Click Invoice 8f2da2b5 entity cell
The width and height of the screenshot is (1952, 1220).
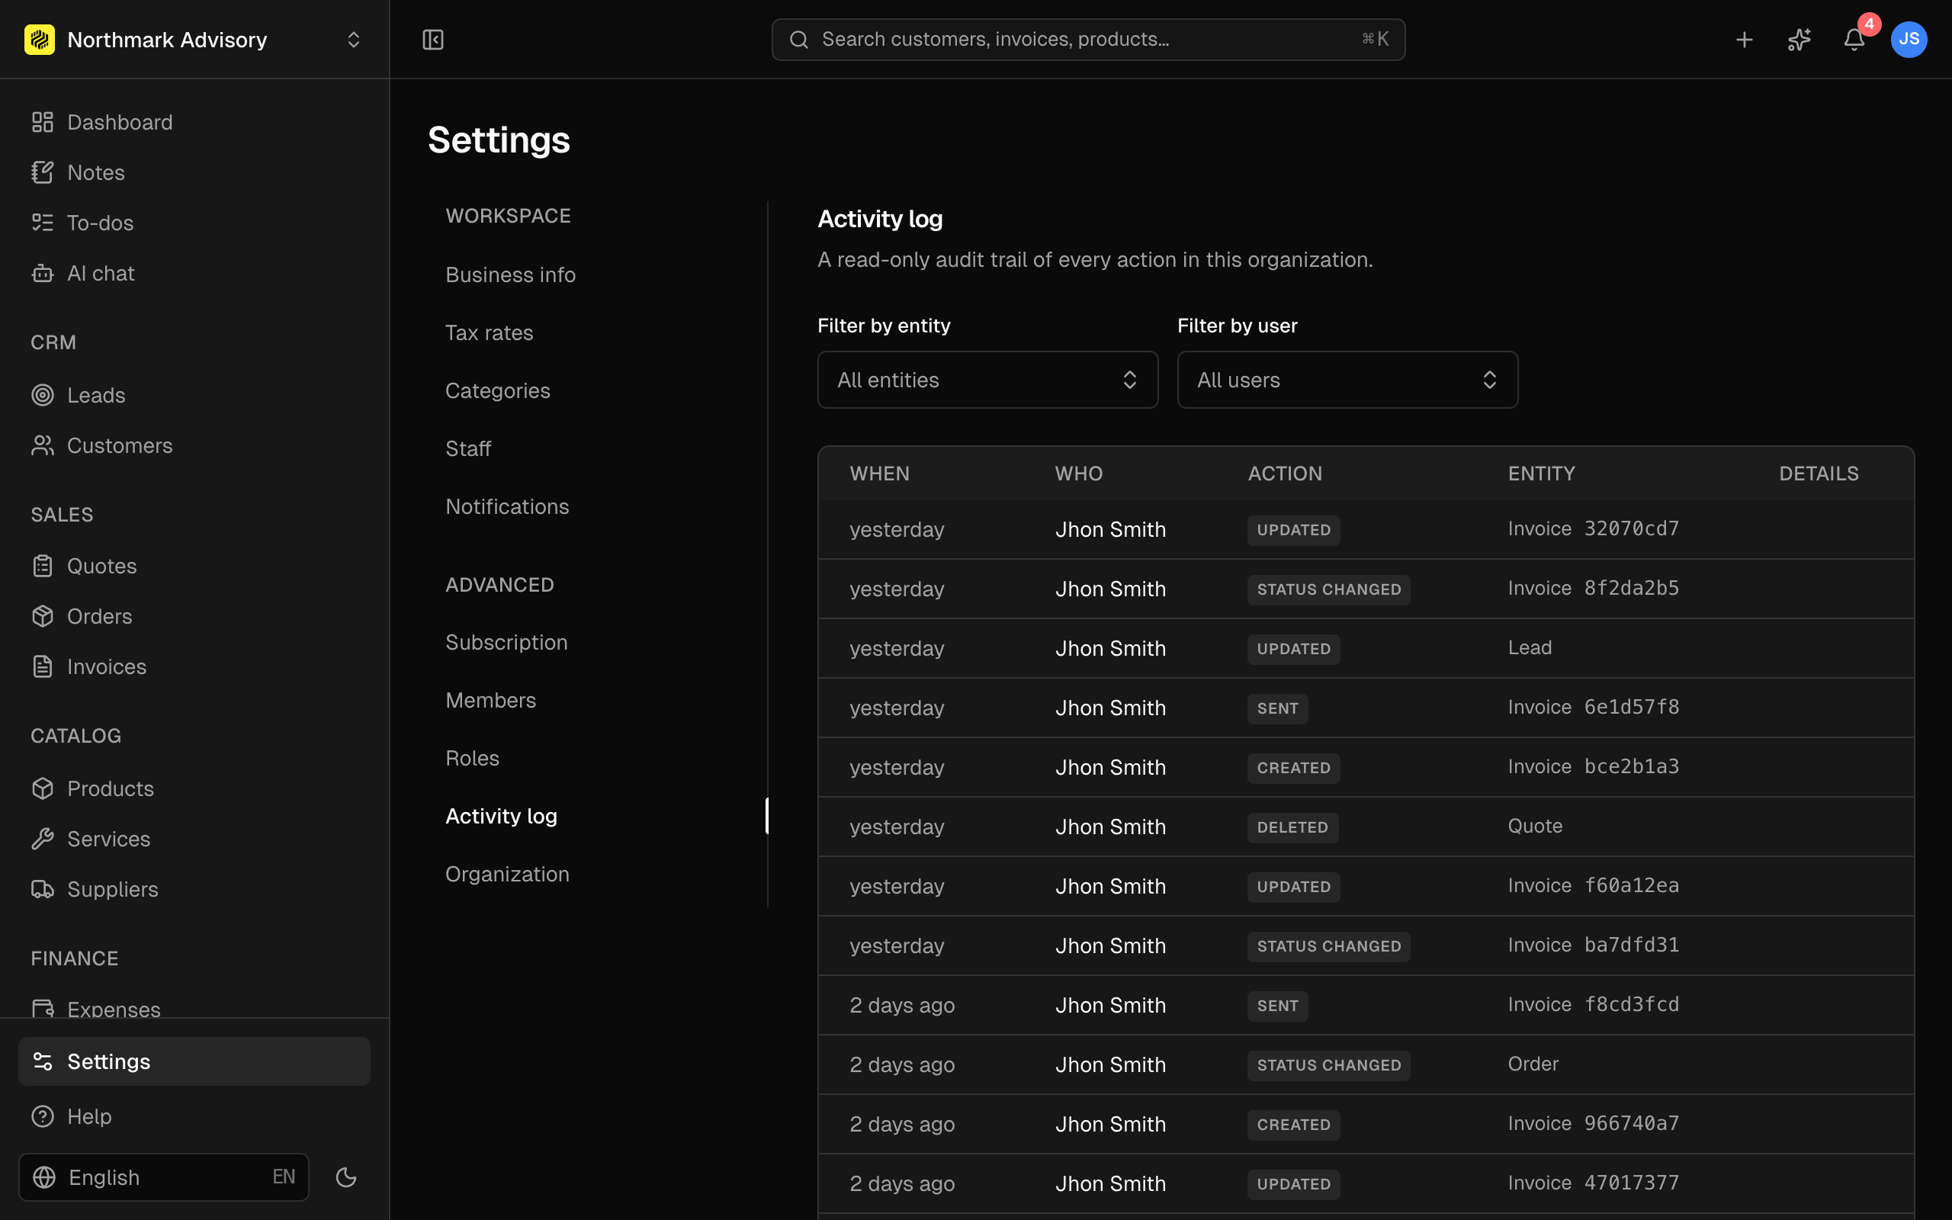[x=1594, y=588]
